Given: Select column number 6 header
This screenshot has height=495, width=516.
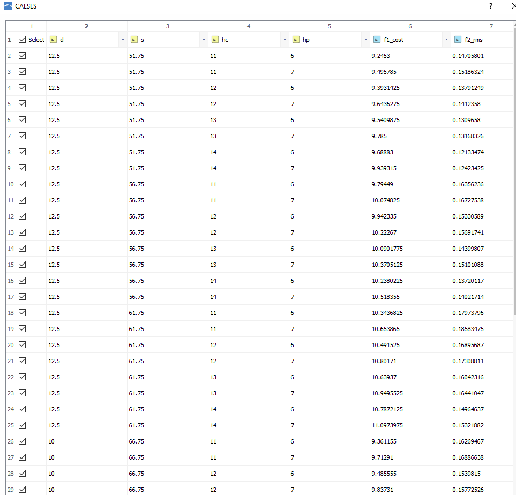Looking at the screenshot, I should coord(410,26).
